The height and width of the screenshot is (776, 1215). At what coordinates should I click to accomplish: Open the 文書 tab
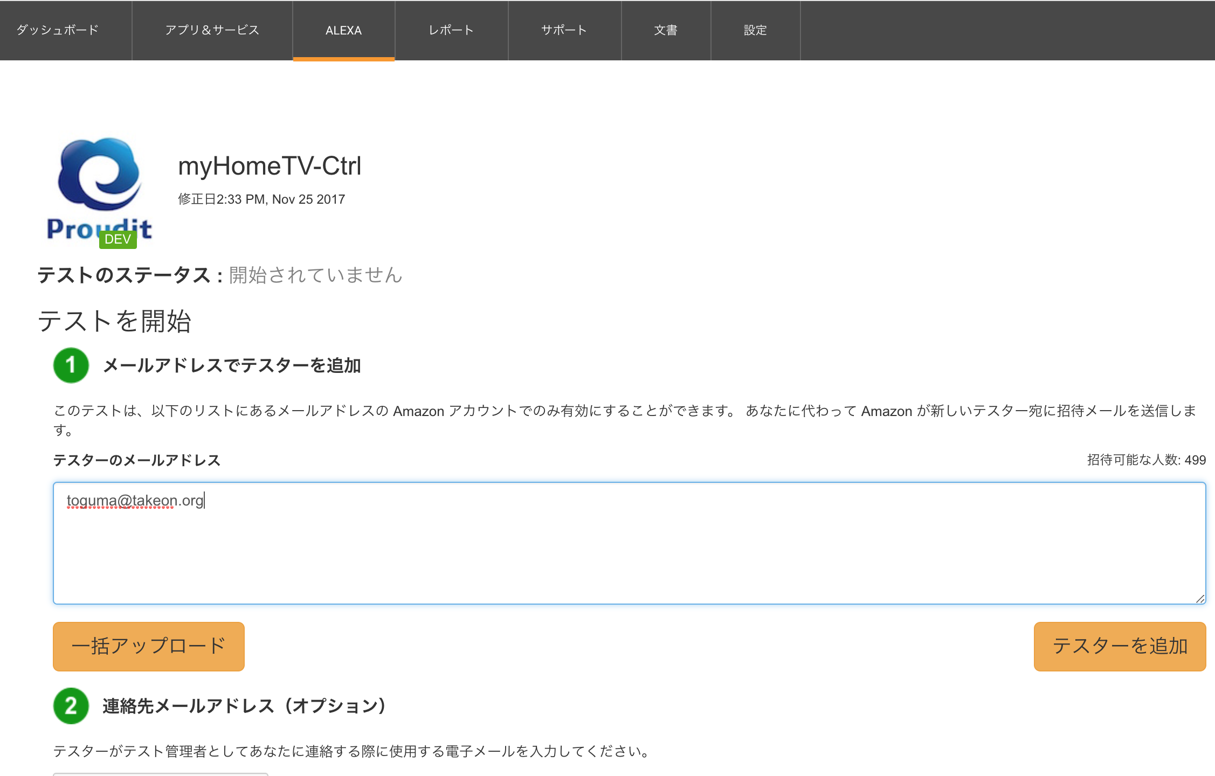click(666, 30)
